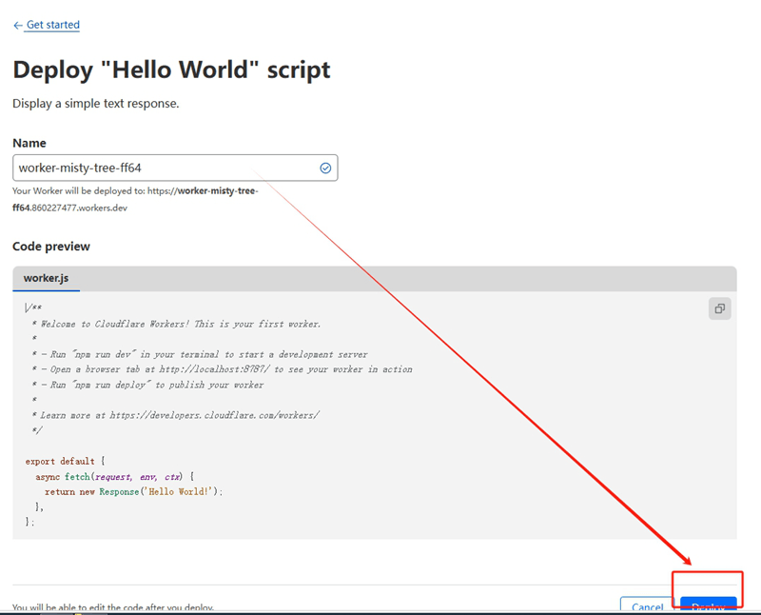Switch to the worker.js tab
The width and height of the screenshot is (761, 615).
click(x=46, y=278)
